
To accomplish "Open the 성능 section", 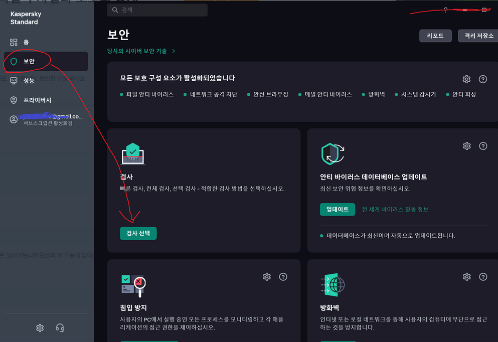I will (46, 81).
